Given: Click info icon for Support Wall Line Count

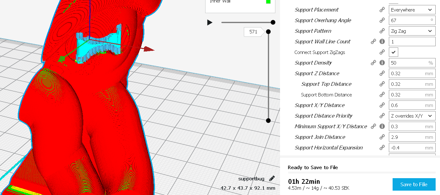Looking at the screenshot, I should (382, 41).
